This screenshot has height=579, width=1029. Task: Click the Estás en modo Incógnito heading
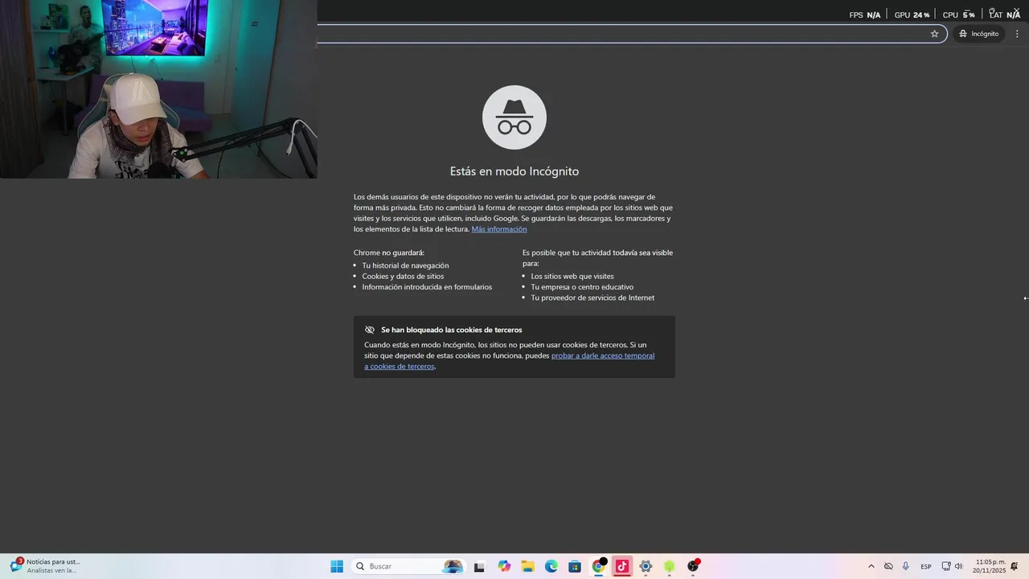pos(514,171)
